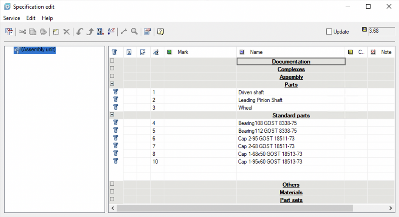Screen dimensions: 399x217
Task: Expand the Others section box
Action: (x=112, y=184)
